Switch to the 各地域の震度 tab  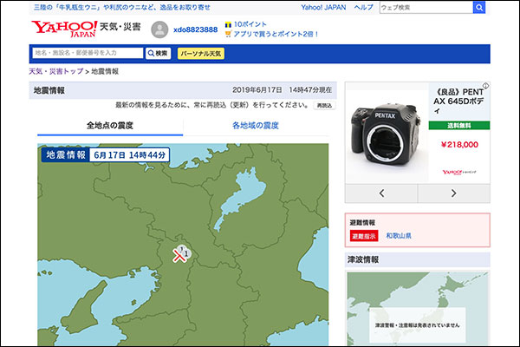[256, 126]
